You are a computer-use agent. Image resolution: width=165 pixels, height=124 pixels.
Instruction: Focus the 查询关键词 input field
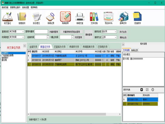pos(41,32)
